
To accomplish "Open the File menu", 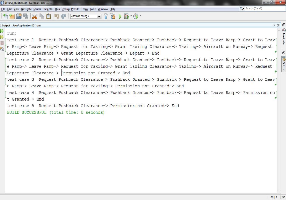I will click(3, 9).
